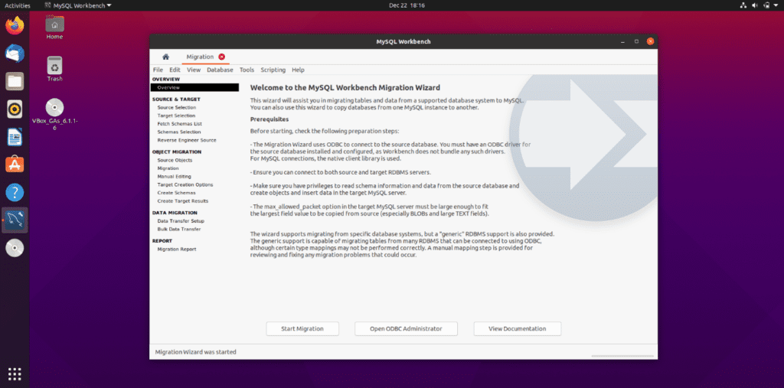Open the Home tab icon in Workbench
784x388 pixels.
(x=165, y=57)
